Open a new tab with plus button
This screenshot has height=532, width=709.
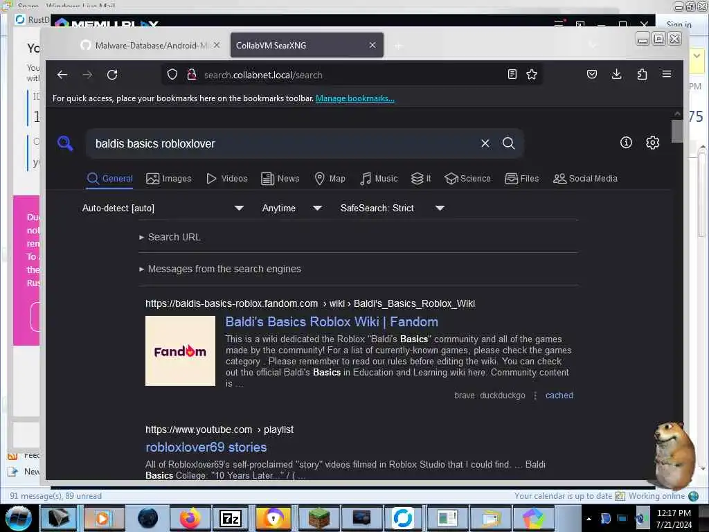pos(398,46)
